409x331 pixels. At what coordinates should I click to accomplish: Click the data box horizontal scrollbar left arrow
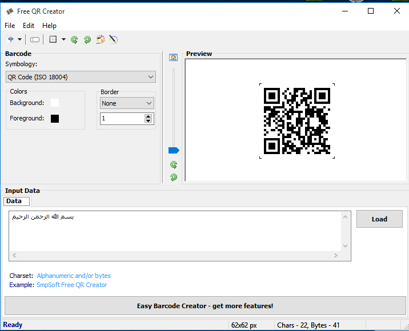click(x=15, y=256)
